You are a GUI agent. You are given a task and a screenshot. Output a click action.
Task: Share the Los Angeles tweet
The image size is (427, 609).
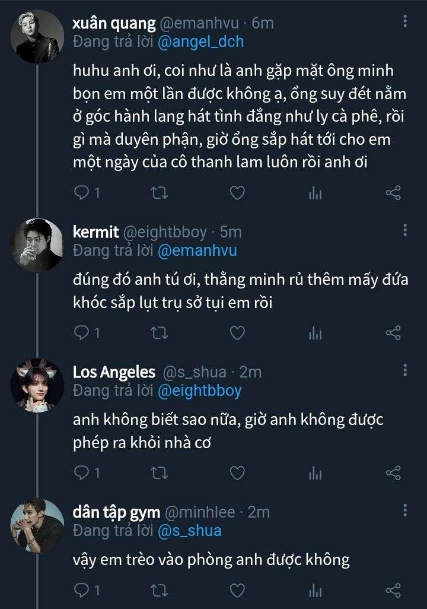(393, 472)
